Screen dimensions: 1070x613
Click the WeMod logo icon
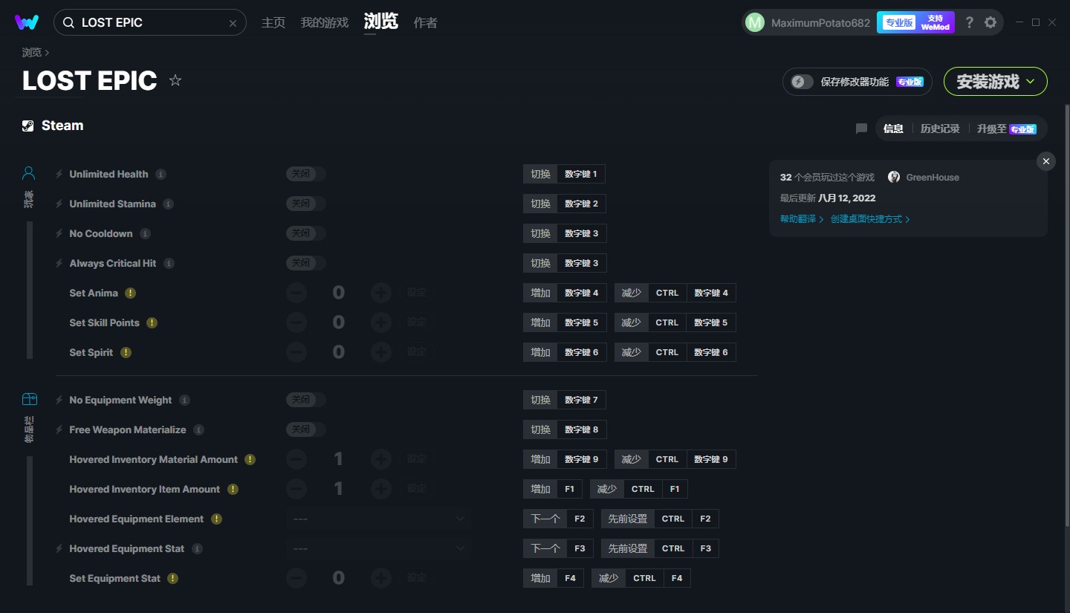point(27,22)
